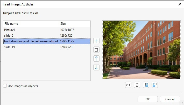Choose the slide-19 row in list
The height and width of the screenshot is (105, 184).
pos(31,47)
